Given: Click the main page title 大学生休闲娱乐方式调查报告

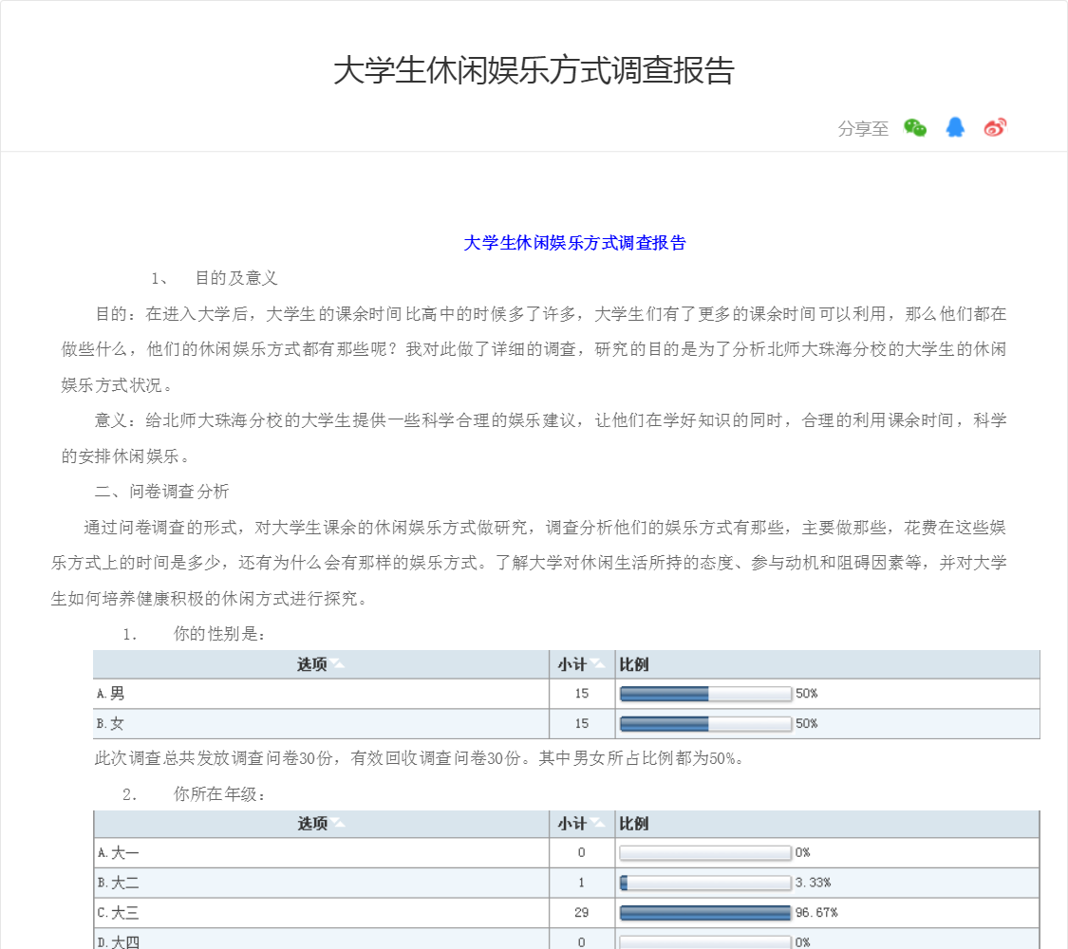Looking at the screenshot, I should (534, 71).
